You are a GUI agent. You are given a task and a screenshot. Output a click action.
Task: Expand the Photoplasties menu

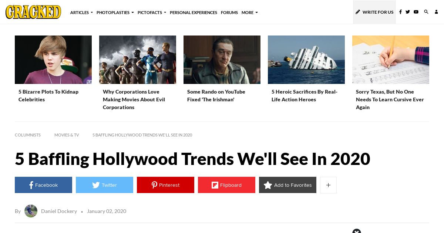[115, 13]
